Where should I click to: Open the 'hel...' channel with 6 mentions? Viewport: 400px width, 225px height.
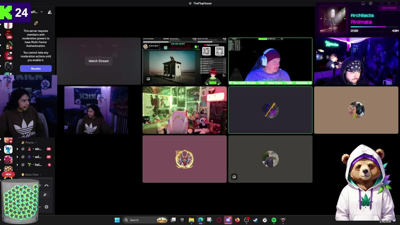(x=35, y=165)
